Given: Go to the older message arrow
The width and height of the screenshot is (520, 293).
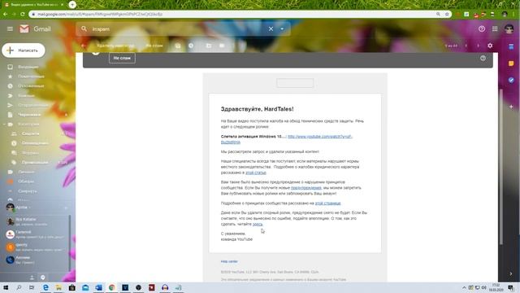Looking at the screenshot, I should (x=478, y=46).
